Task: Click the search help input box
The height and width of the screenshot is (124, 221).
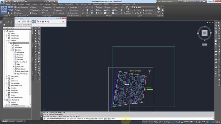Action: click(167, 1)
